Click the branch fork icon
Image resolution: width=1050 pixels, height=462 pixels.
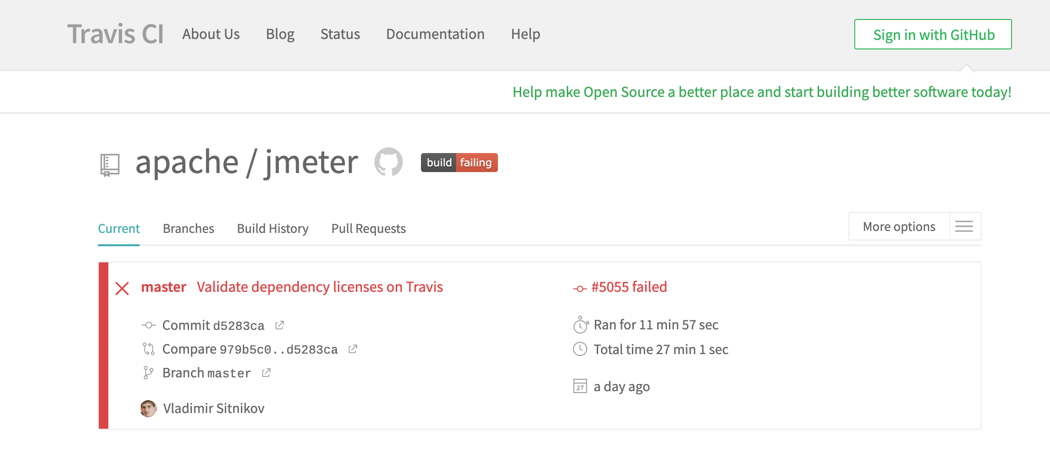tap(148, 373)
